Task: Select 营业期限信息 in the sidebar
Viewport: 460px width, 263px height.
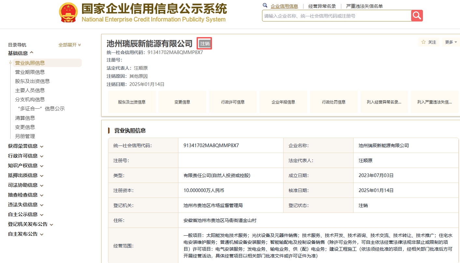Action: coord(30,72)
